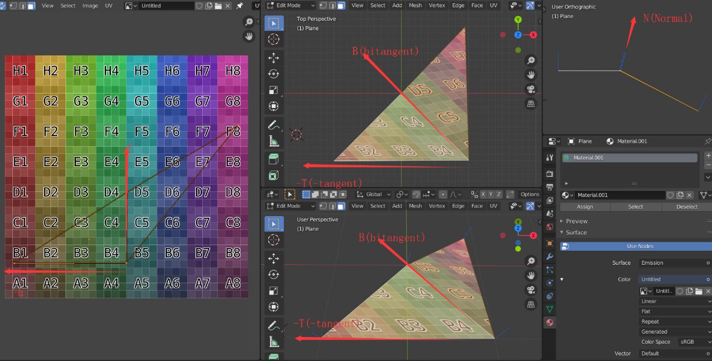Select the Annotate pencil tool in top viewport
This screenshot has height=361, width=712.
(273, 124)
